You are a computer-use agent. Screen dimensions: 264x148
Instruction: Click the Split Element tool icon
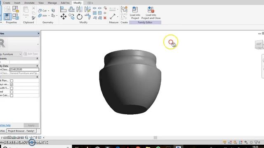(94, 8)
